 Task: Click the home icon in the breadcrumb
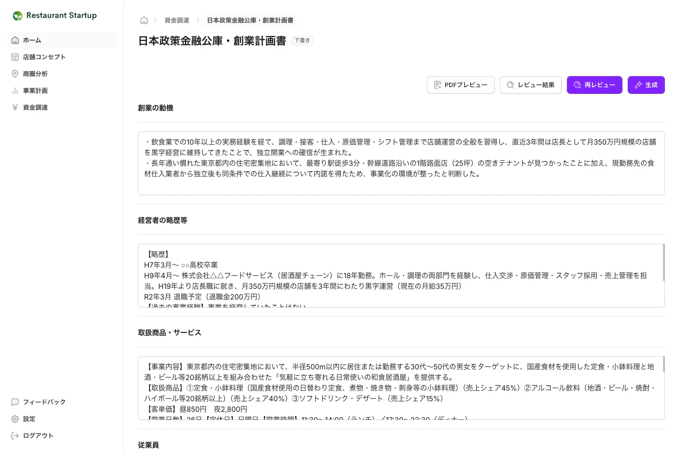click(x=144, y=20)
